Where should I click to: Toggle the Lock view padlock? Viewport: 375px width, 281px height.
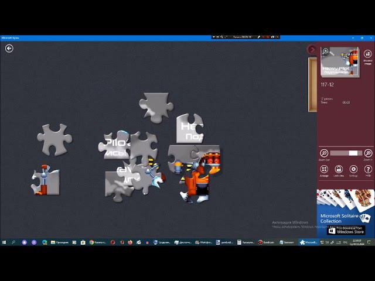[x=339, y=169]
